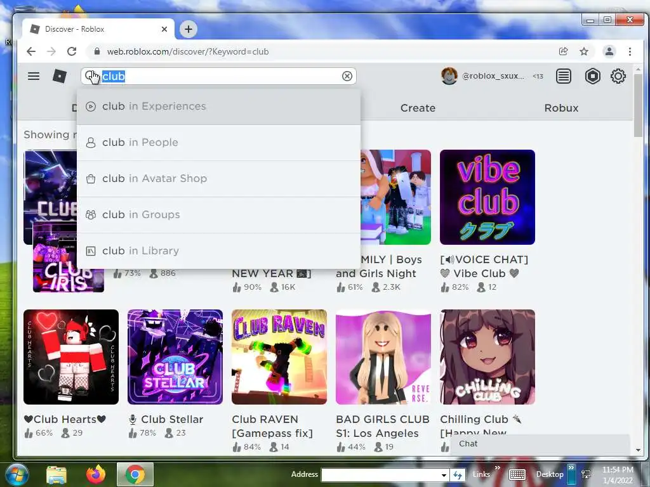Screen dimensions: 650x487
Task: Open the Chat panel bar
Action: point(540,444)
